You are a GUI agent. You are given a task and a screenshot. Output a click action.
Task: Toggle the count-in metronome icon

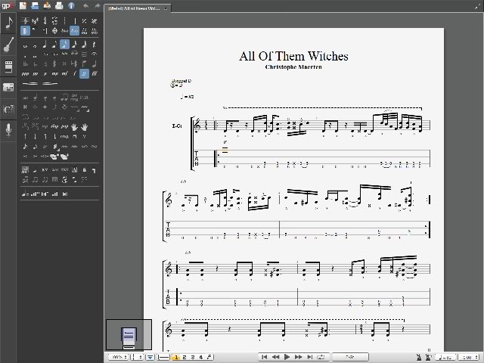coord(429,358)
